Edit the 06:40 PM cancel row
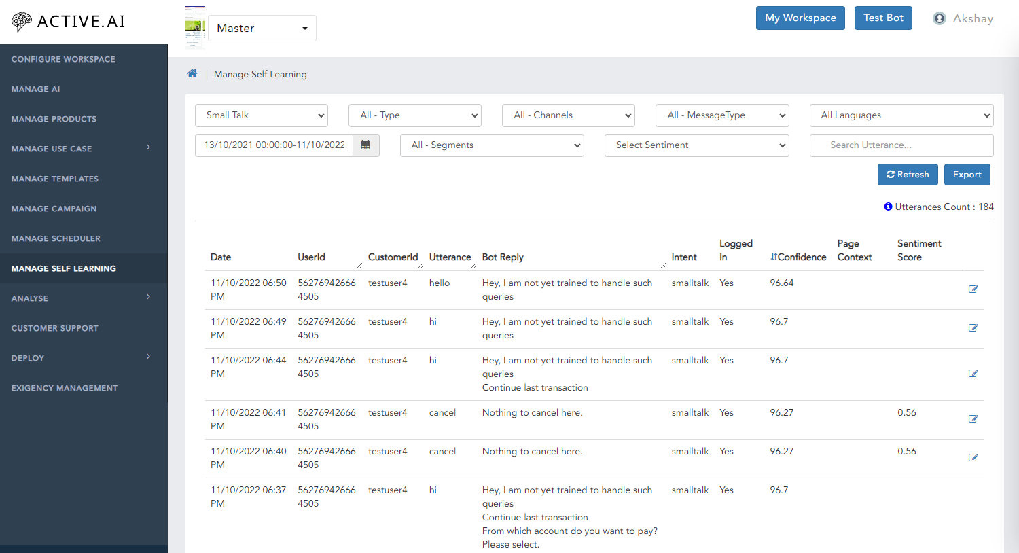The width and height of the screenshot is (1019, 553). click(x=973, y=458)
